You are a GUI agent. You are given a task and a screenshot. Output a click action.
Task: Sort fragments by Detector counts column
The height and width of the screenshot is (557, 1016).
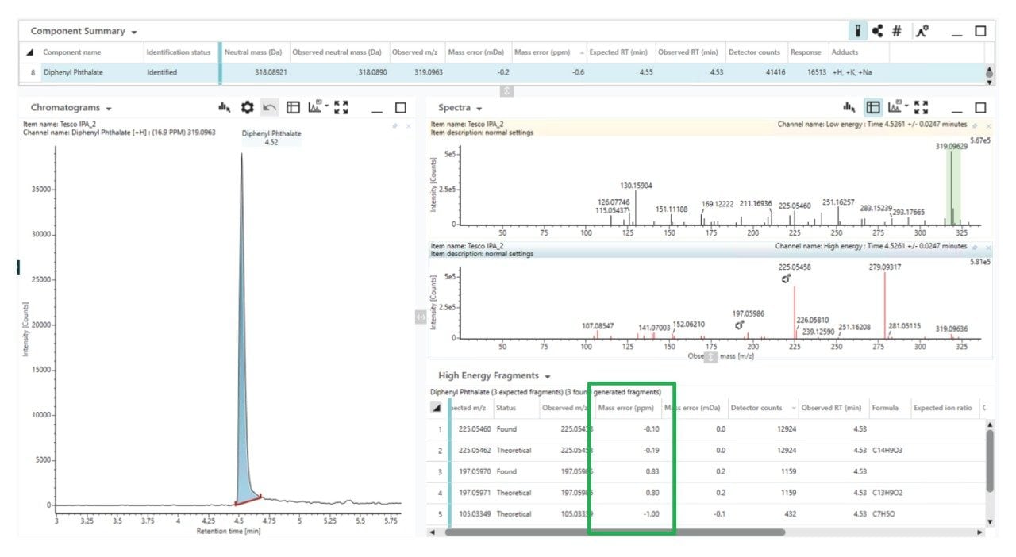click(756, 408)
